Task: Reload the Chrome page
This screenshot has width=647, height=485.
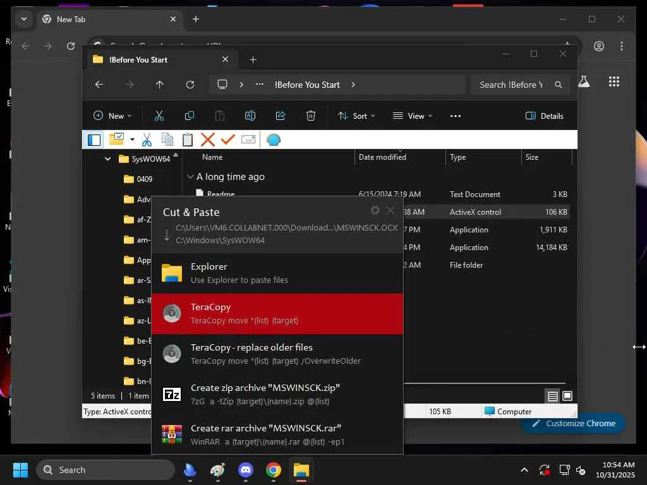Action: click(71, 46)
